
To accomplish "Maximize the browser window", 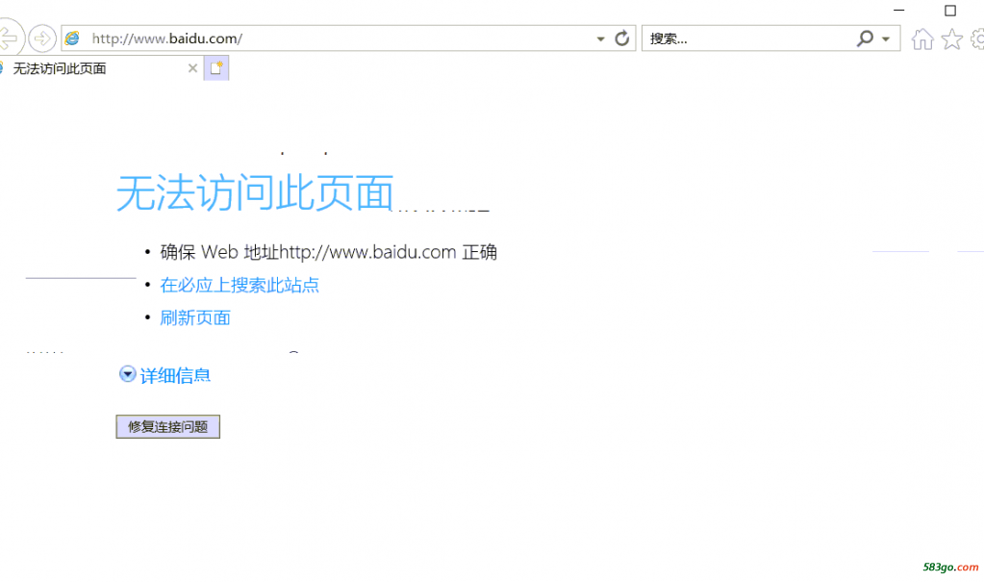I will 950,10.
